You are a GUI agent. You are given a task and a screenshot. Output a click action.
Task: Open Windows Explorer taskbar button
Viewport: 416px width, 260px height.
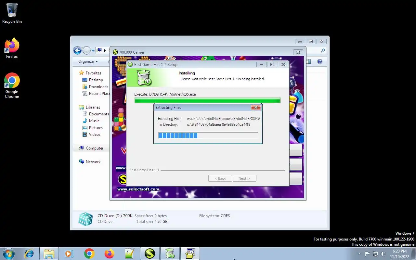click(x=49, y=253)
